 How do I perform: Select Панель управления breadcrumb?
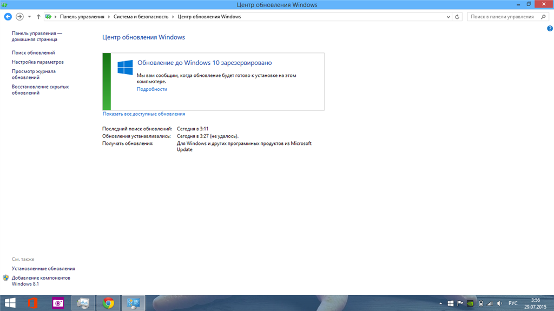click(x=82, y=17)
